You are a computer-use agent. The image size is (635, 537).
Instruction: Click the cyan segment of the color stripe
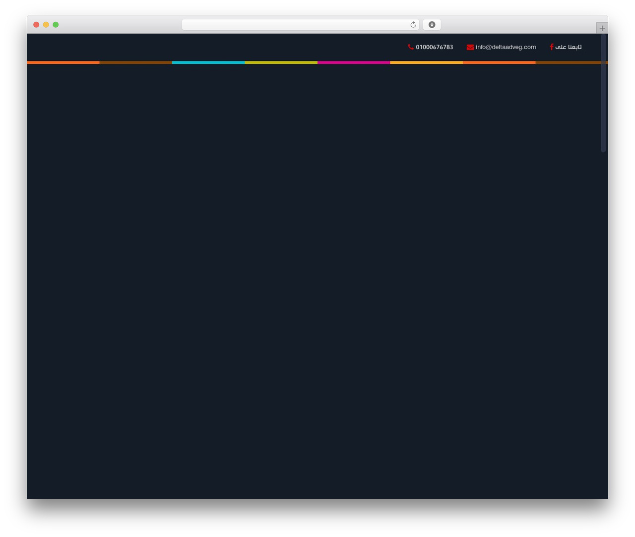coord(208,62)
